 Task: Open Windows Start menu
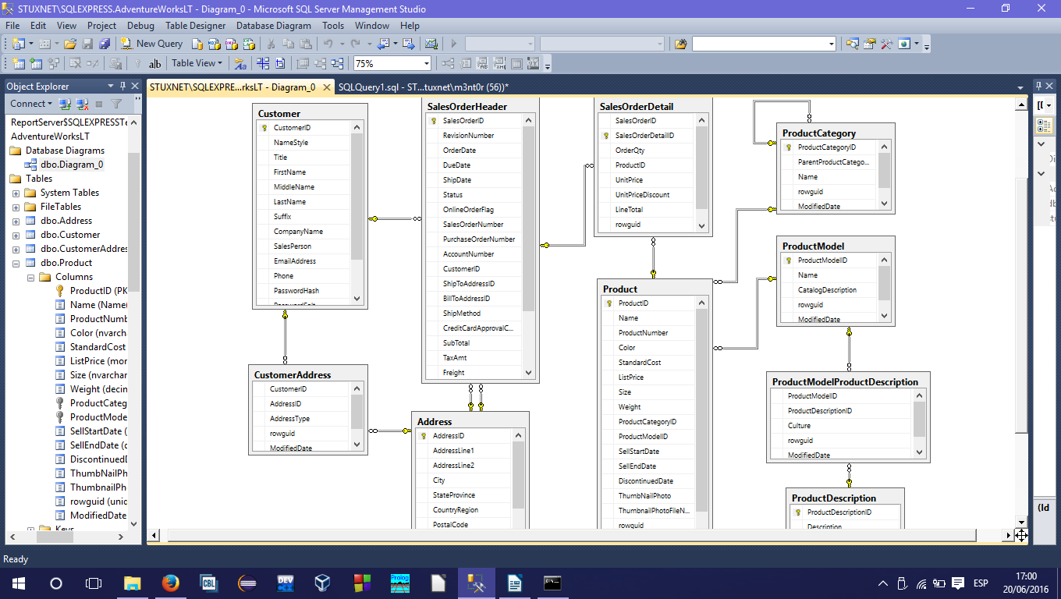(19, 583)
